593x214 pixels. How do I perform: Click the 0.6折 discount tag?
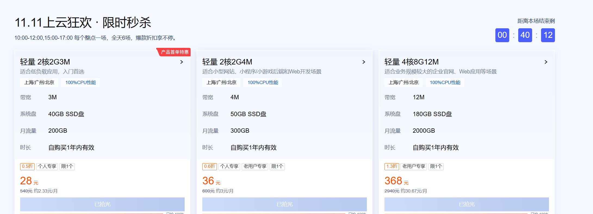(x=209, y=166)
